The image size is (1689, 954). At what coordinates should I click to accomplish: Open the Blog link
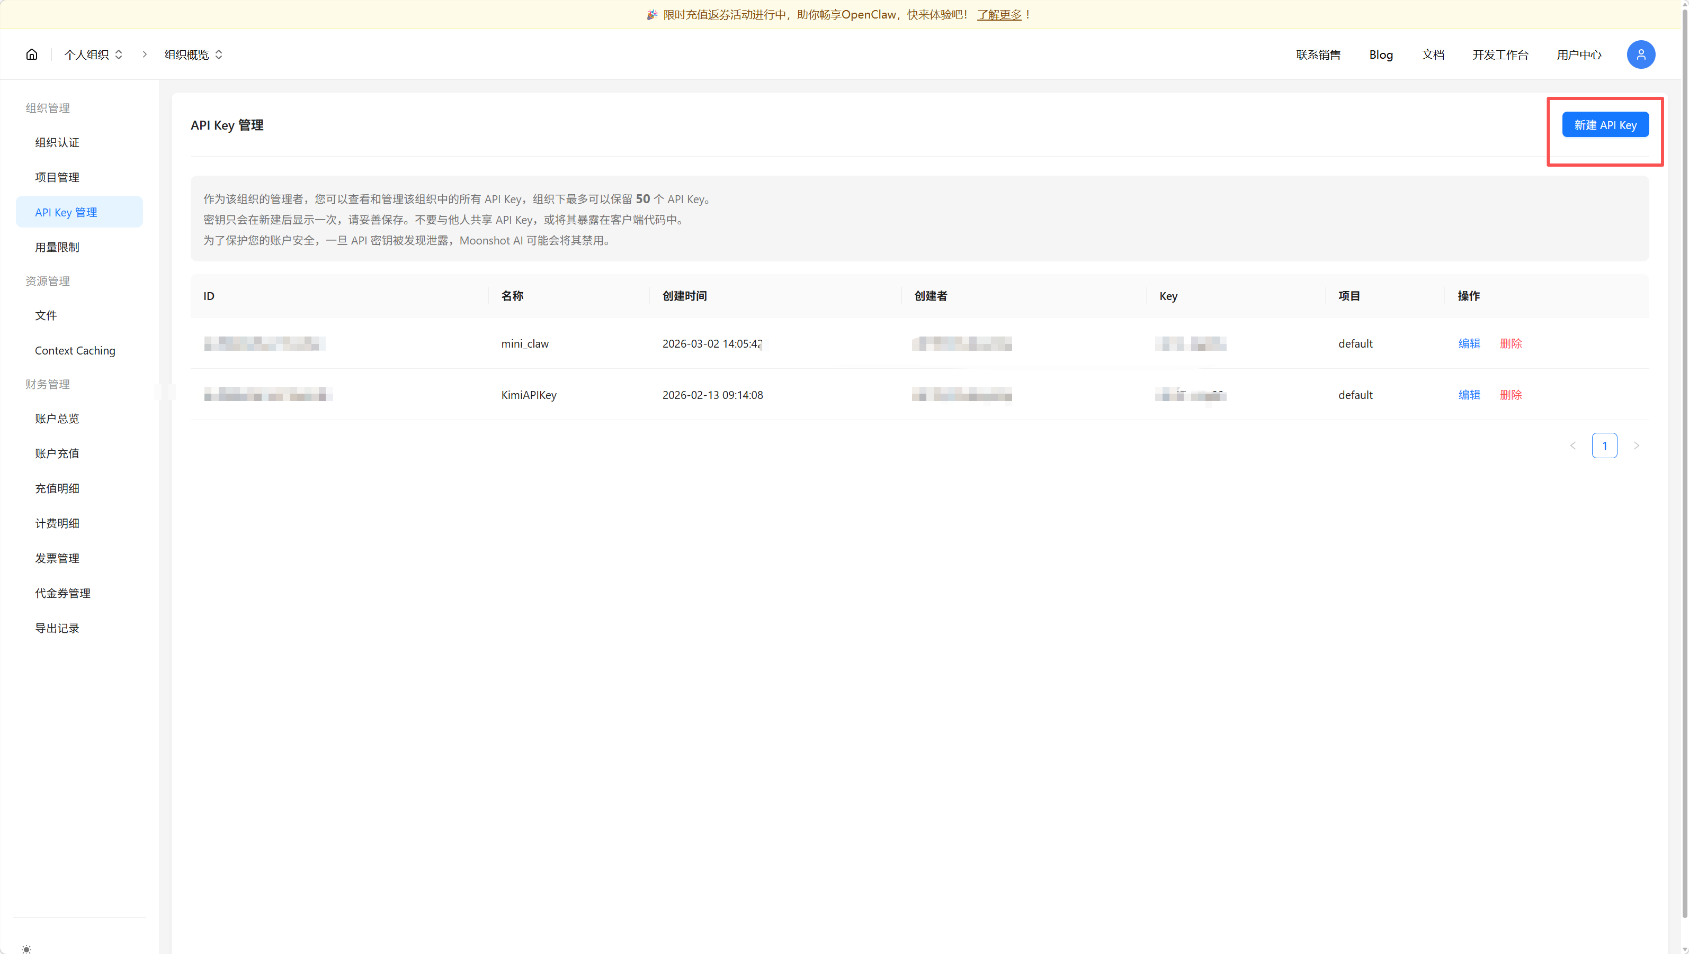(x=1381, y=54)
